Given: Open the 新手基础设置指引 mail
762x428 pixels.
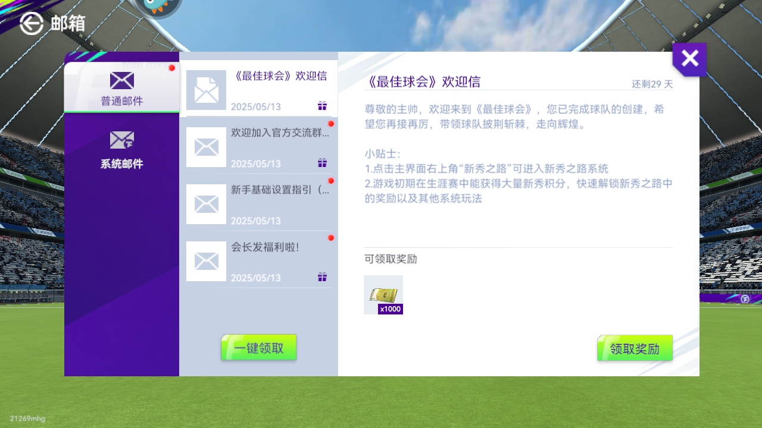Looking at the screenshot, I should (x=280, y=203).
